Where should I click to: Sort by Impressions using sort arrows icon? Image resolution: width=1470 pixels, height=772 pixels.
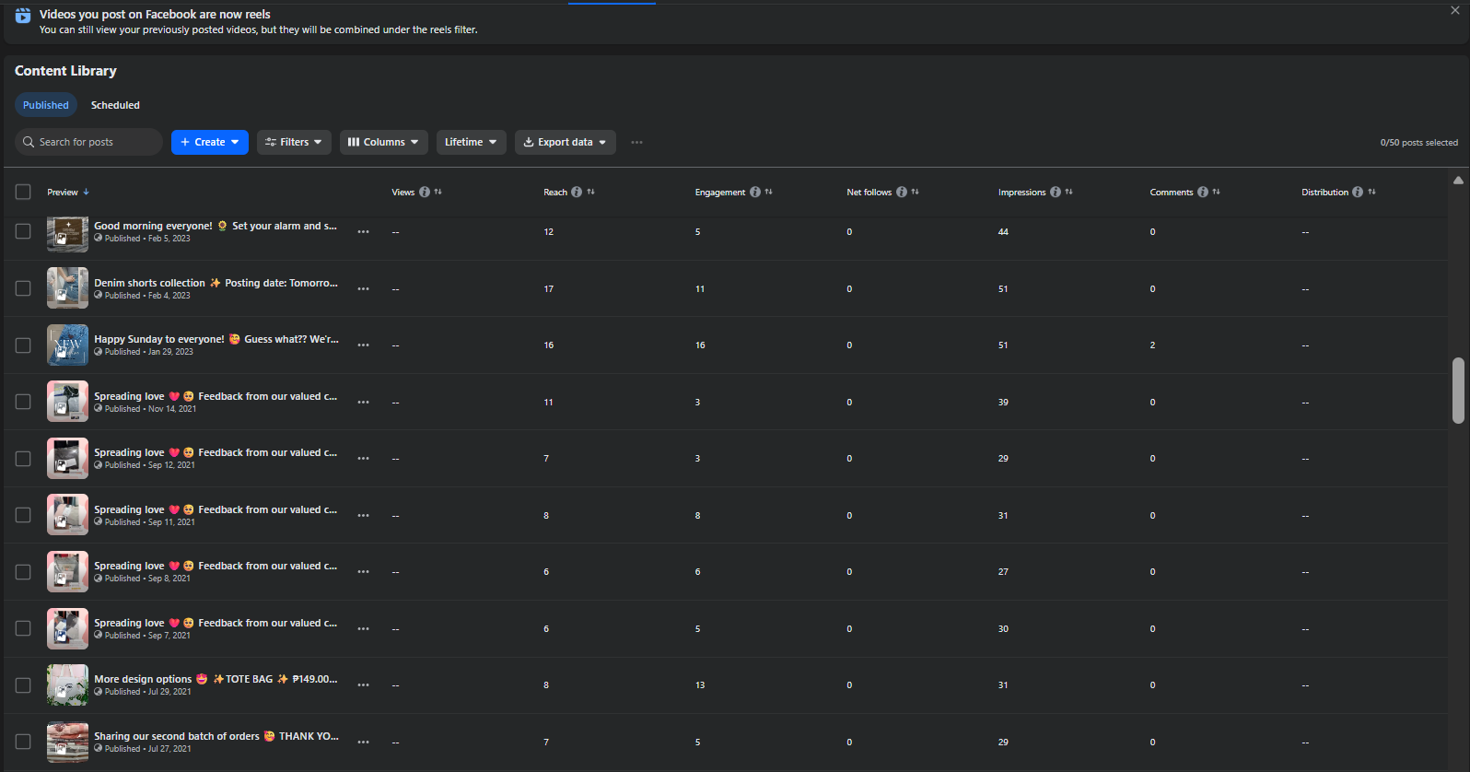pyautogui.click(x=1068, y=193)
